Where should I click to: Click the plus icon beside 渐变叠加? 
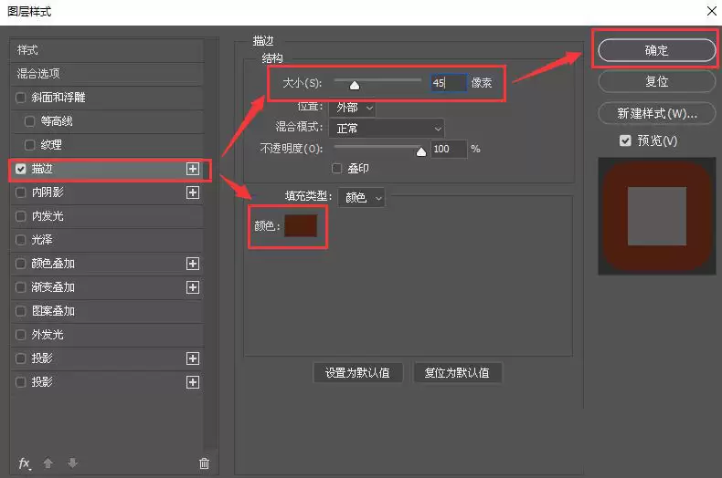tap(193, 287)
